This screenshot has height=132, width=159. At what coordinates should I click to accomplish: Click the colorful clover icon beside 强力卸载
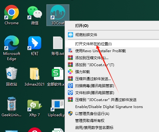[x=70, y=72]
